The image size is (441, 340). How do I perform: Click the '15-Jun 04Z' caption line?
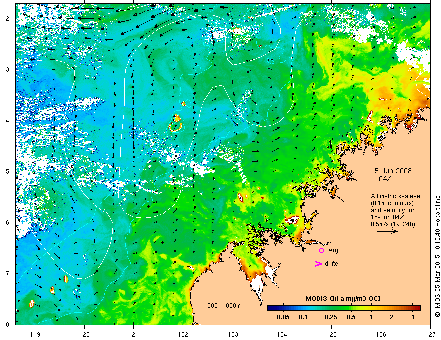(387, 217)
